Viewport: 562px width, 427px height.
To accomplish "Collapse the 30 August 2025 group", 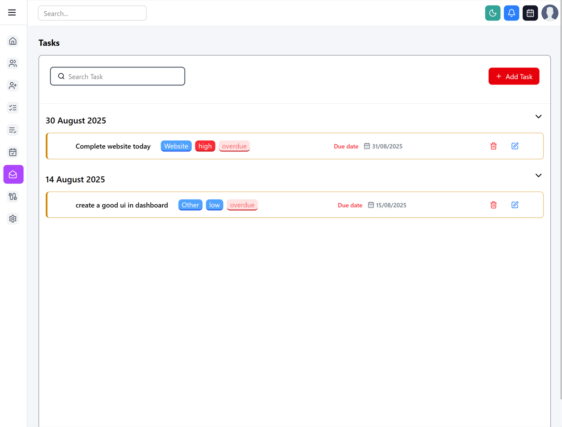I will pos(538,116).
